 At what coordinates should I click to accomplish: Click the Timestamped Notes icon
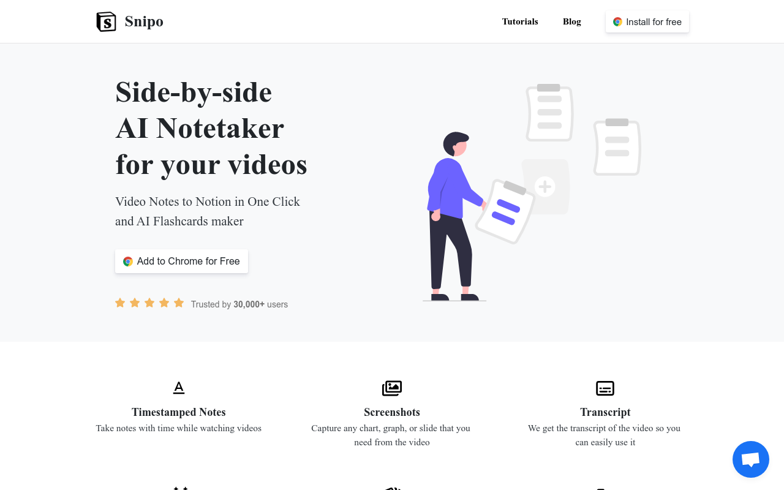[179, 388]
